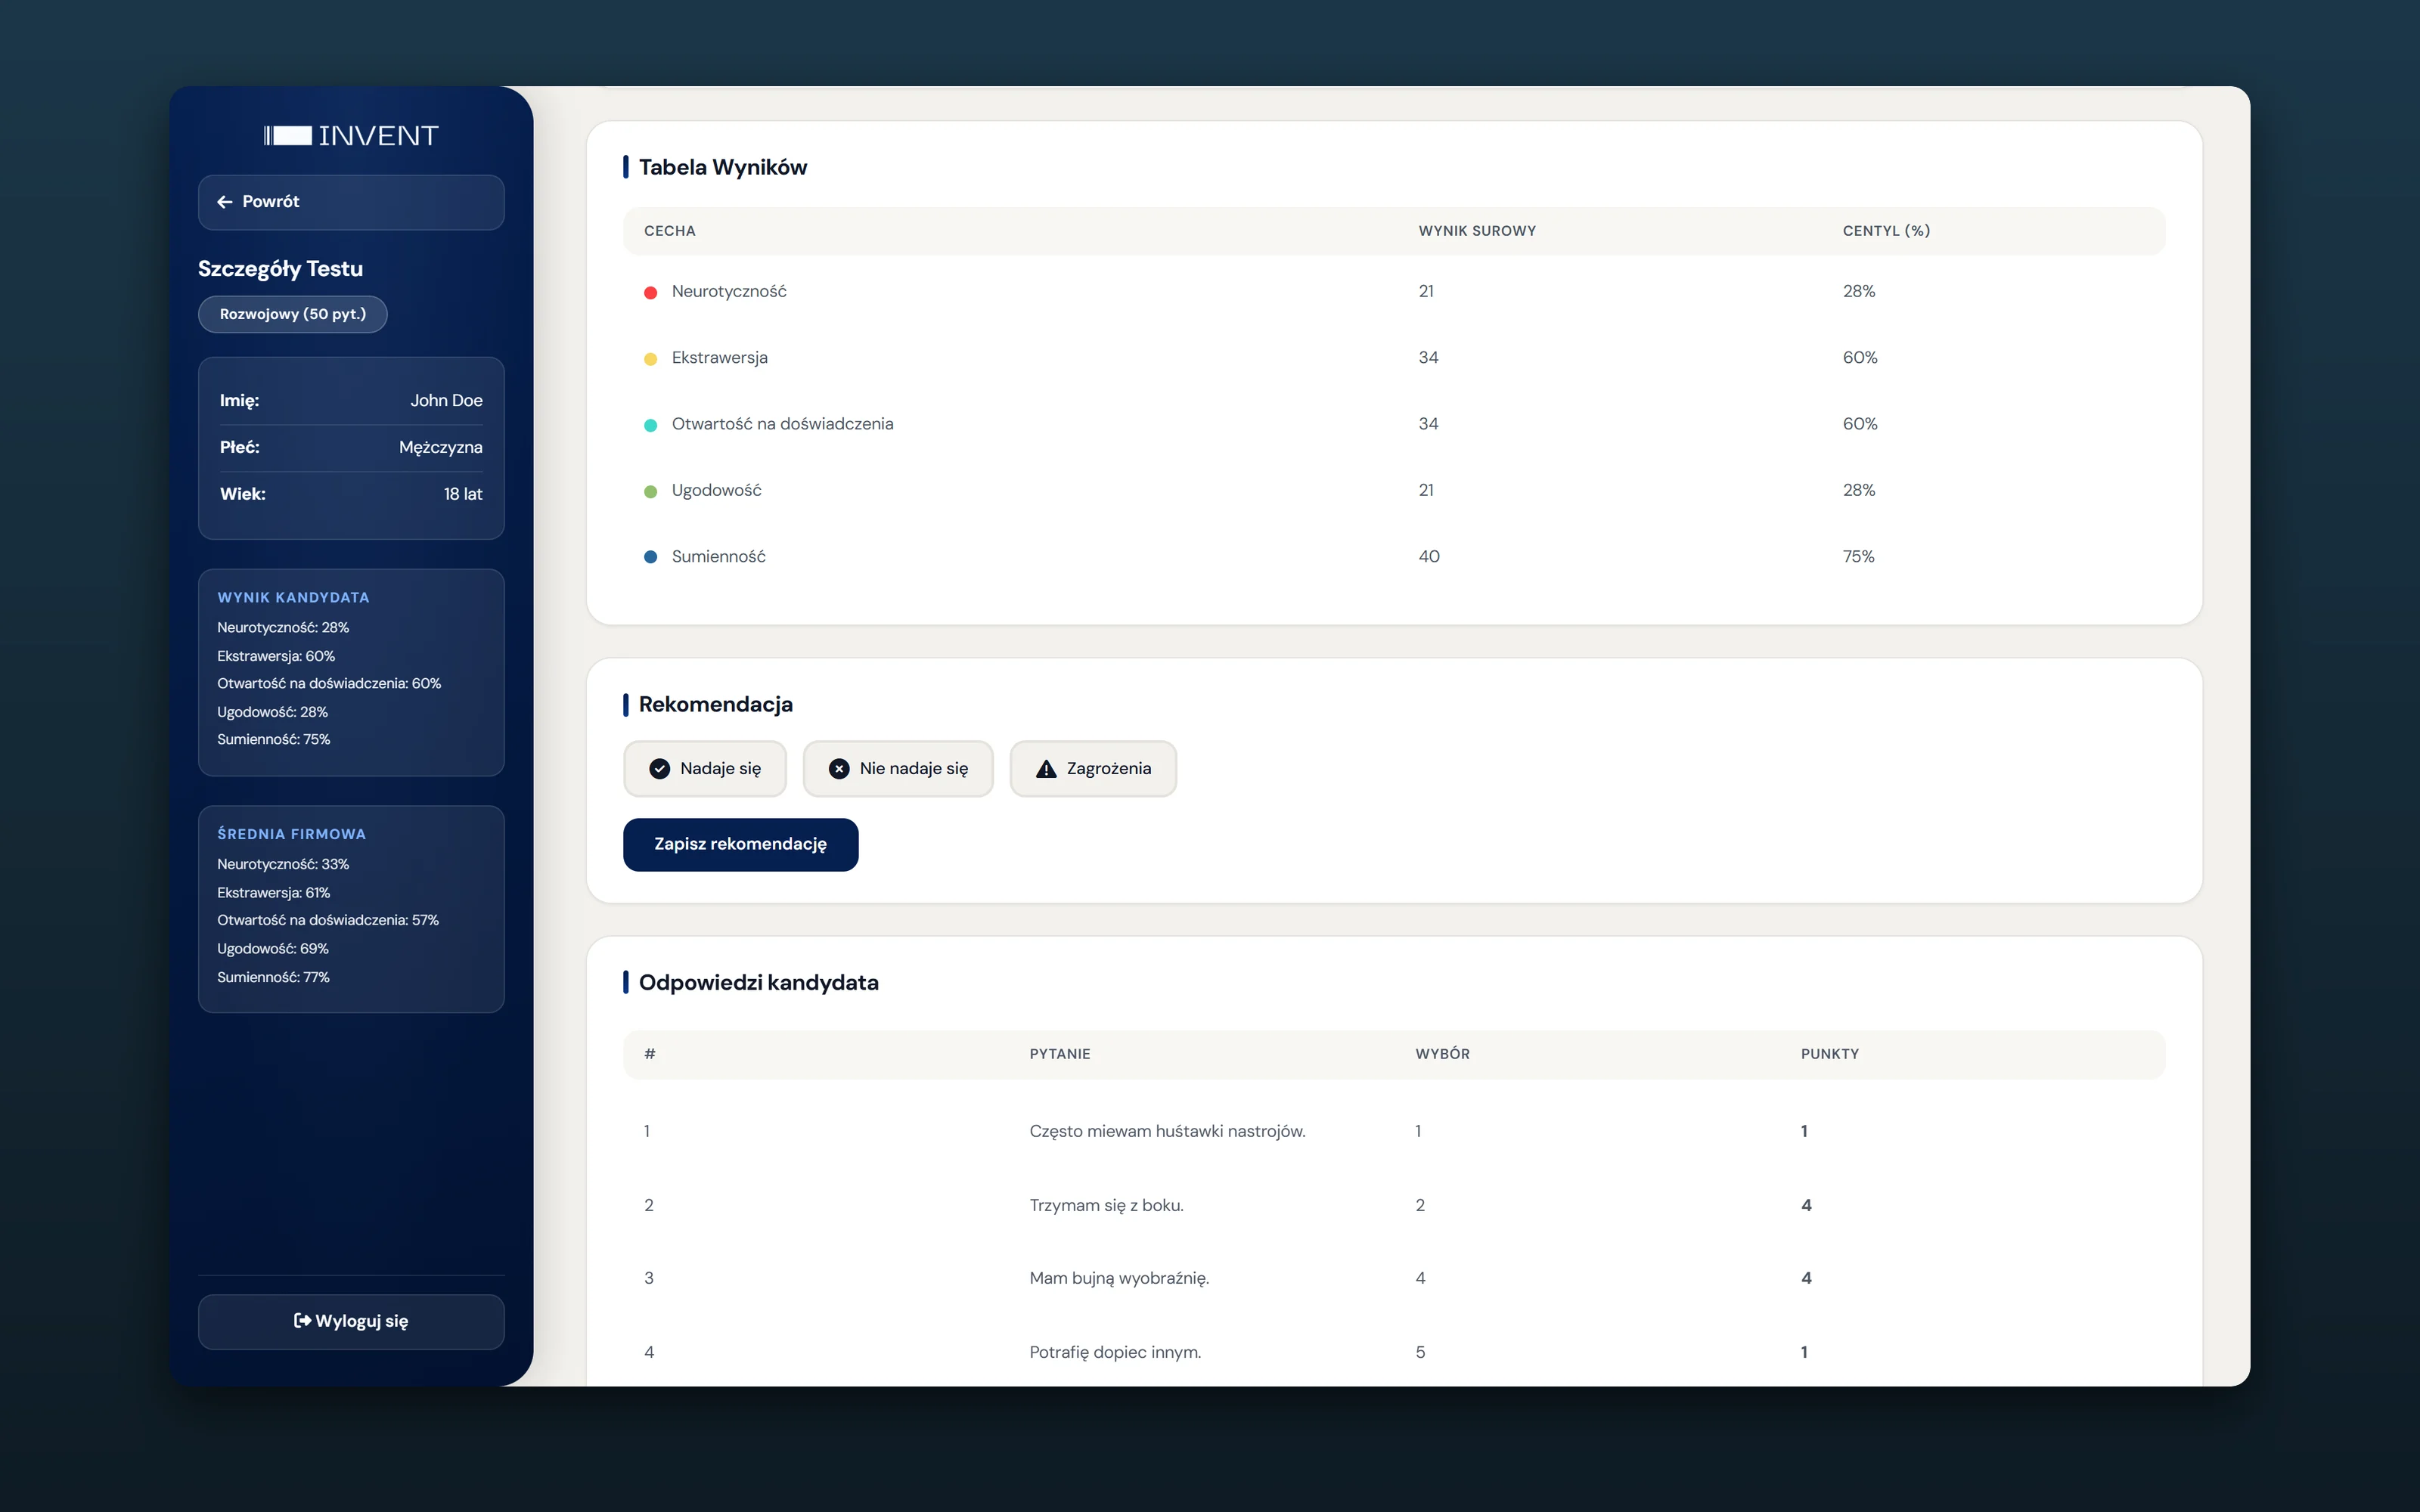
Task: Click the Odpowiedzi kandydata section title
Action: pos(758,982)
